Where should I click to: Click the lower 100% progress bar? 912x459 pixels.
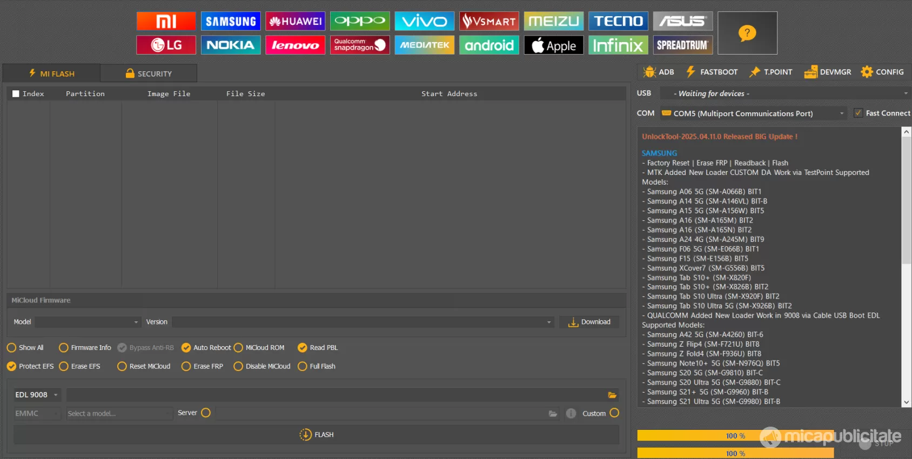click(735, 454)
